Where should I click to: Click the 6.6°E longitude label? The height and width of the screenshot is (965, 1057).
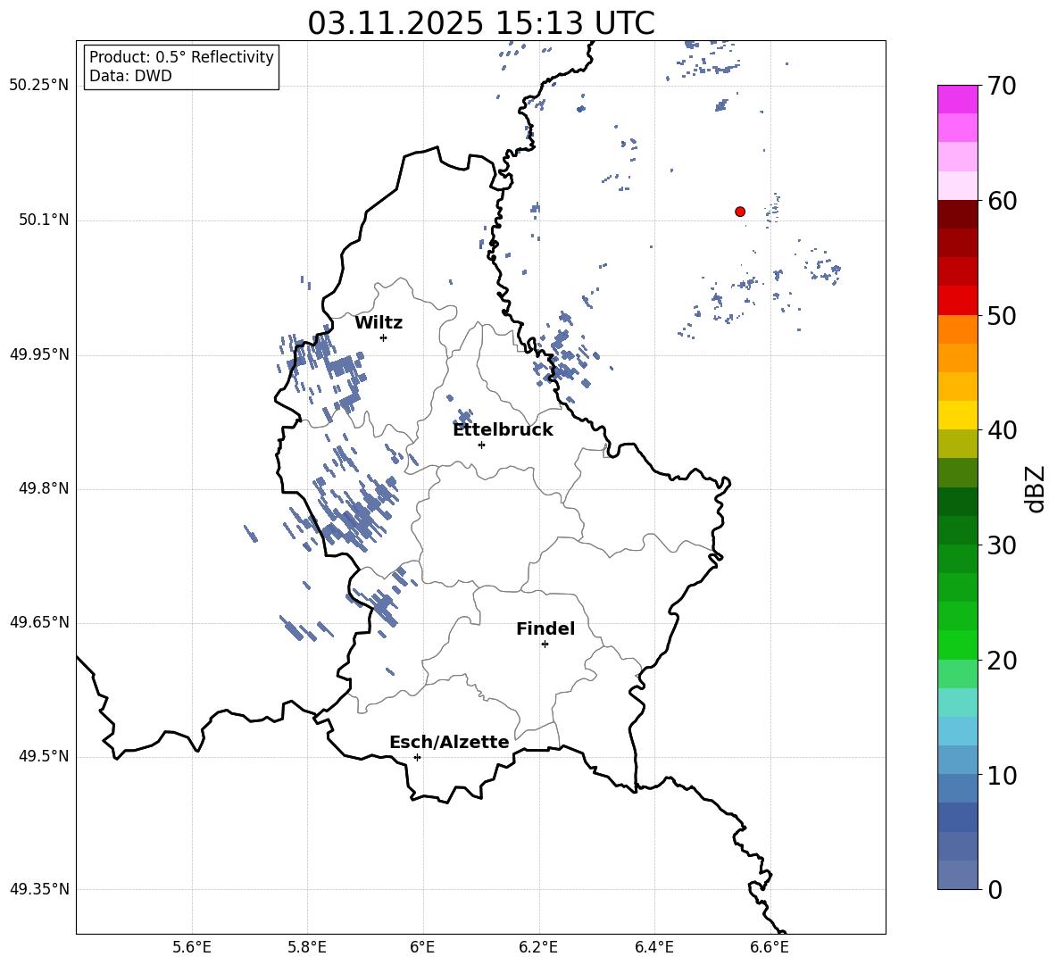770,947
